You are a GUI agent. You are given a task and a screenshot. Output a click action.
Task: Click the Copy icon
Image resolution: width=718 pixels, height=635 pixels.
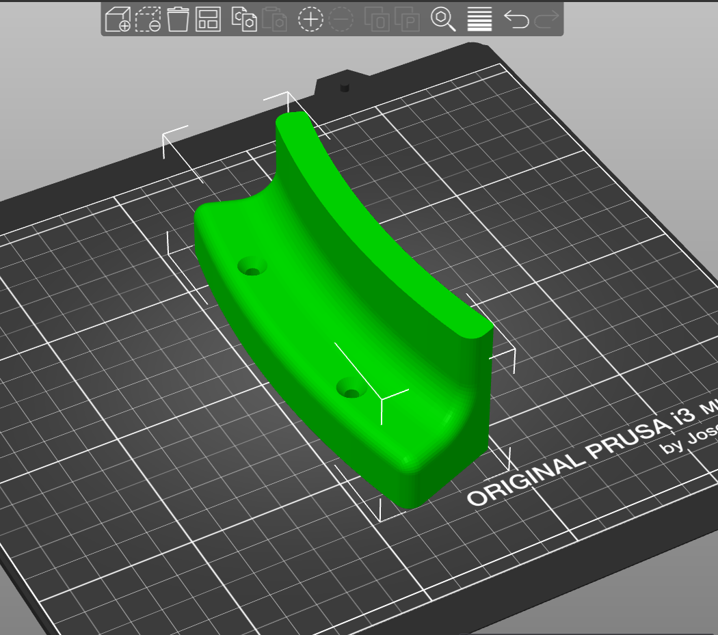pyautogui.click(x=244, y=19)
